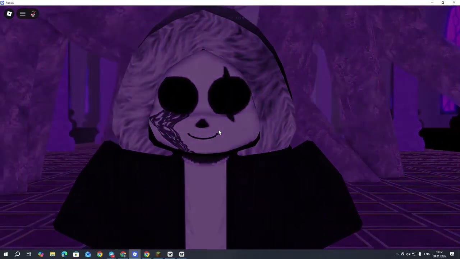Screen dimensions: 460x259
Task: Open Task View on the taskbar
Action: (x=29, y=254)
